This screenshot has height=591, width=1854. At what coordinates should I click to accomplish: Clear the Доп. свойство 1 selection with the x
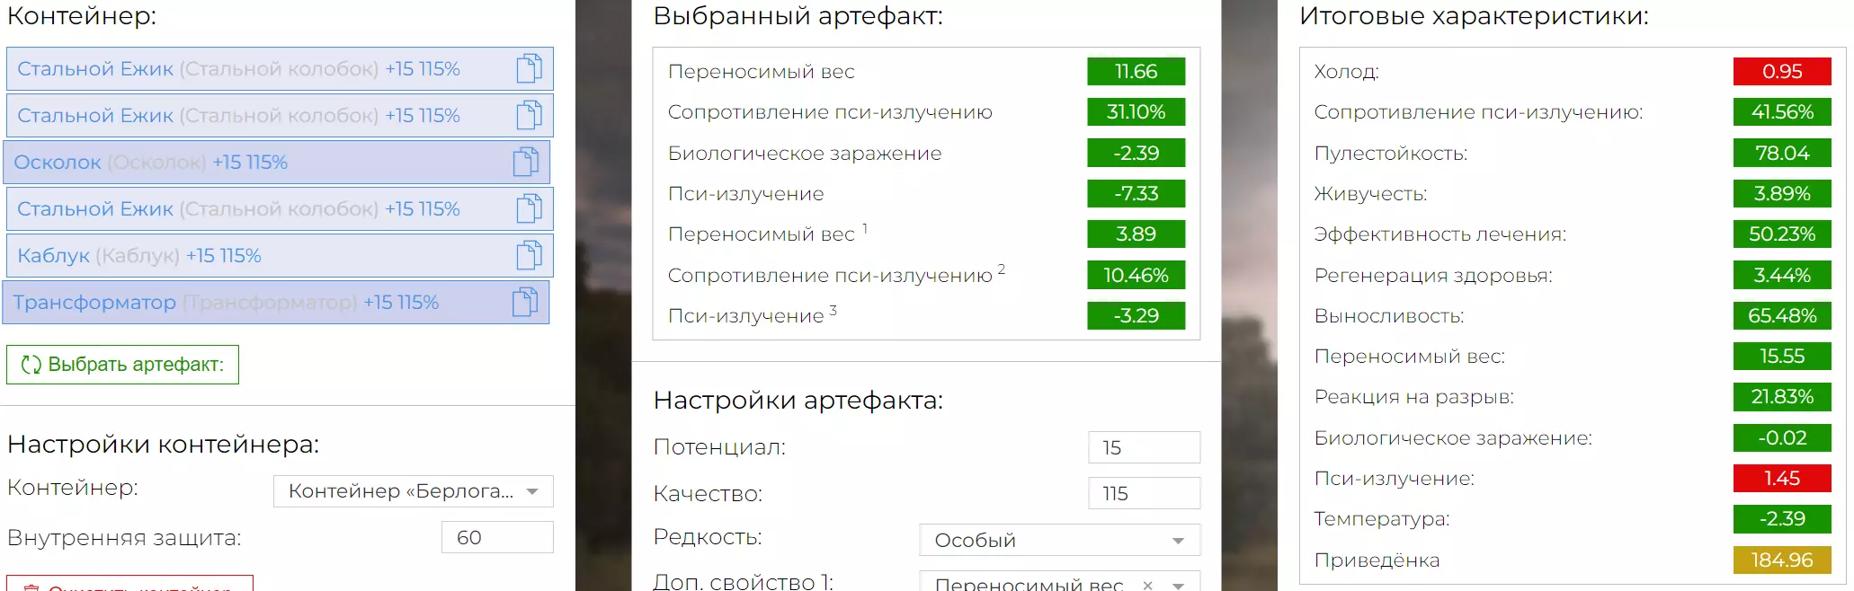(1147, 585)
